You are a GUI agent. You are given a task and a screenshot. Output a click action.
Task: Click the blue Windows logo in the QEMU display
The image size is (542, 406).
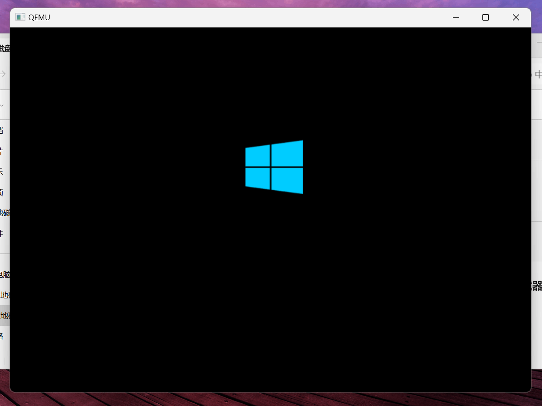click(x=274, y=167)
